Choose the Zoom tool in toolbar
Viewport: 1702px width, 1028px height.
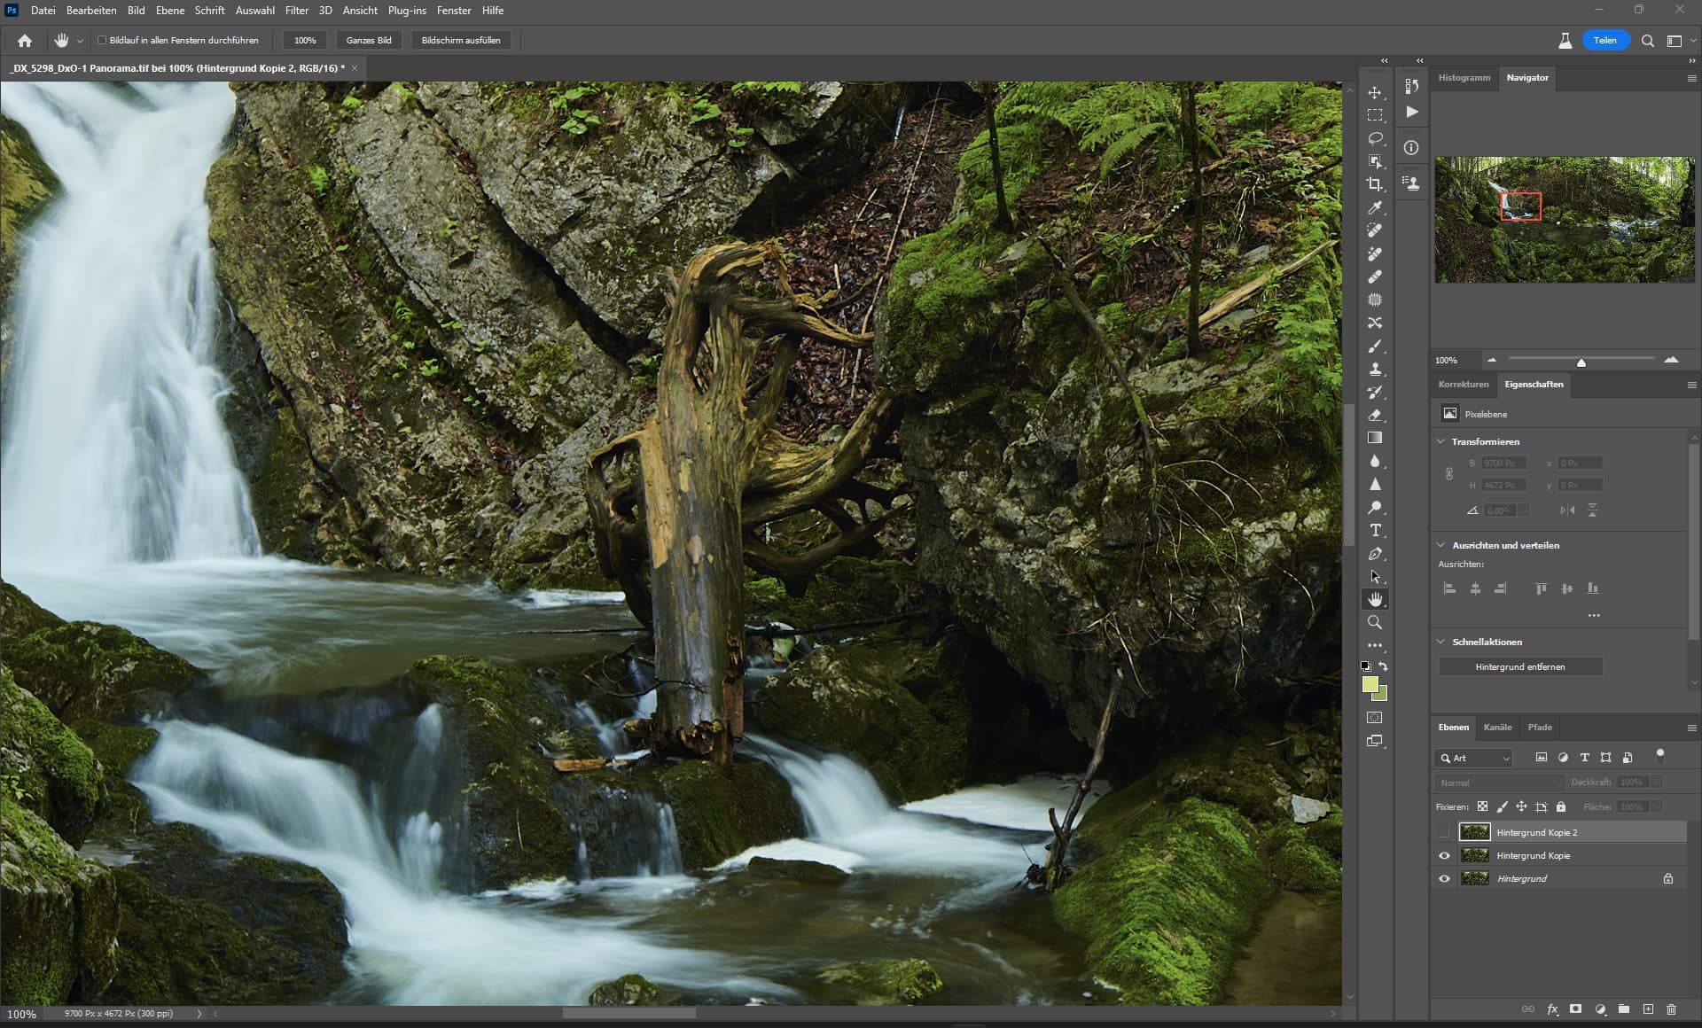pos(1375,622)
